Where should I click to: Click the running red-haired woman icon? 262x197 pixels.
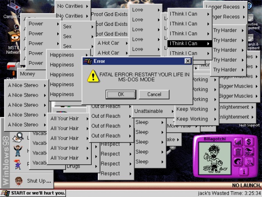pos(18,164)
